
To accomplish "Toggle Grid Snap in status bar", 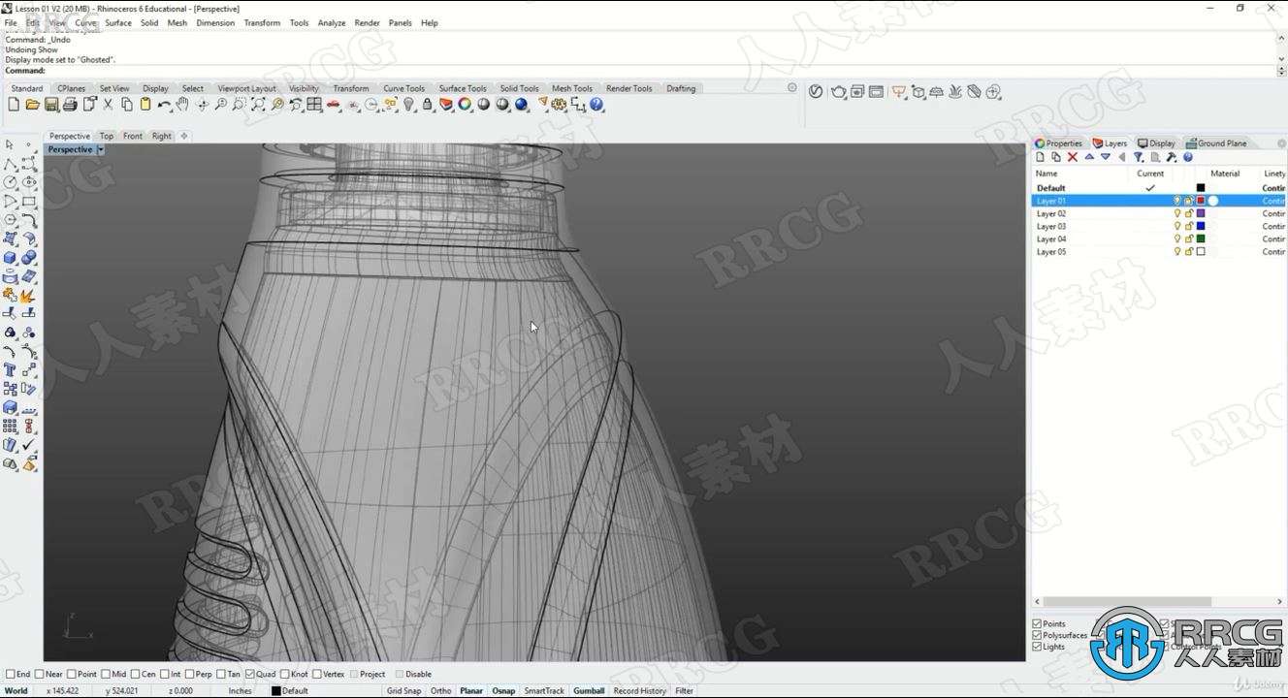I will click(403, 690).
